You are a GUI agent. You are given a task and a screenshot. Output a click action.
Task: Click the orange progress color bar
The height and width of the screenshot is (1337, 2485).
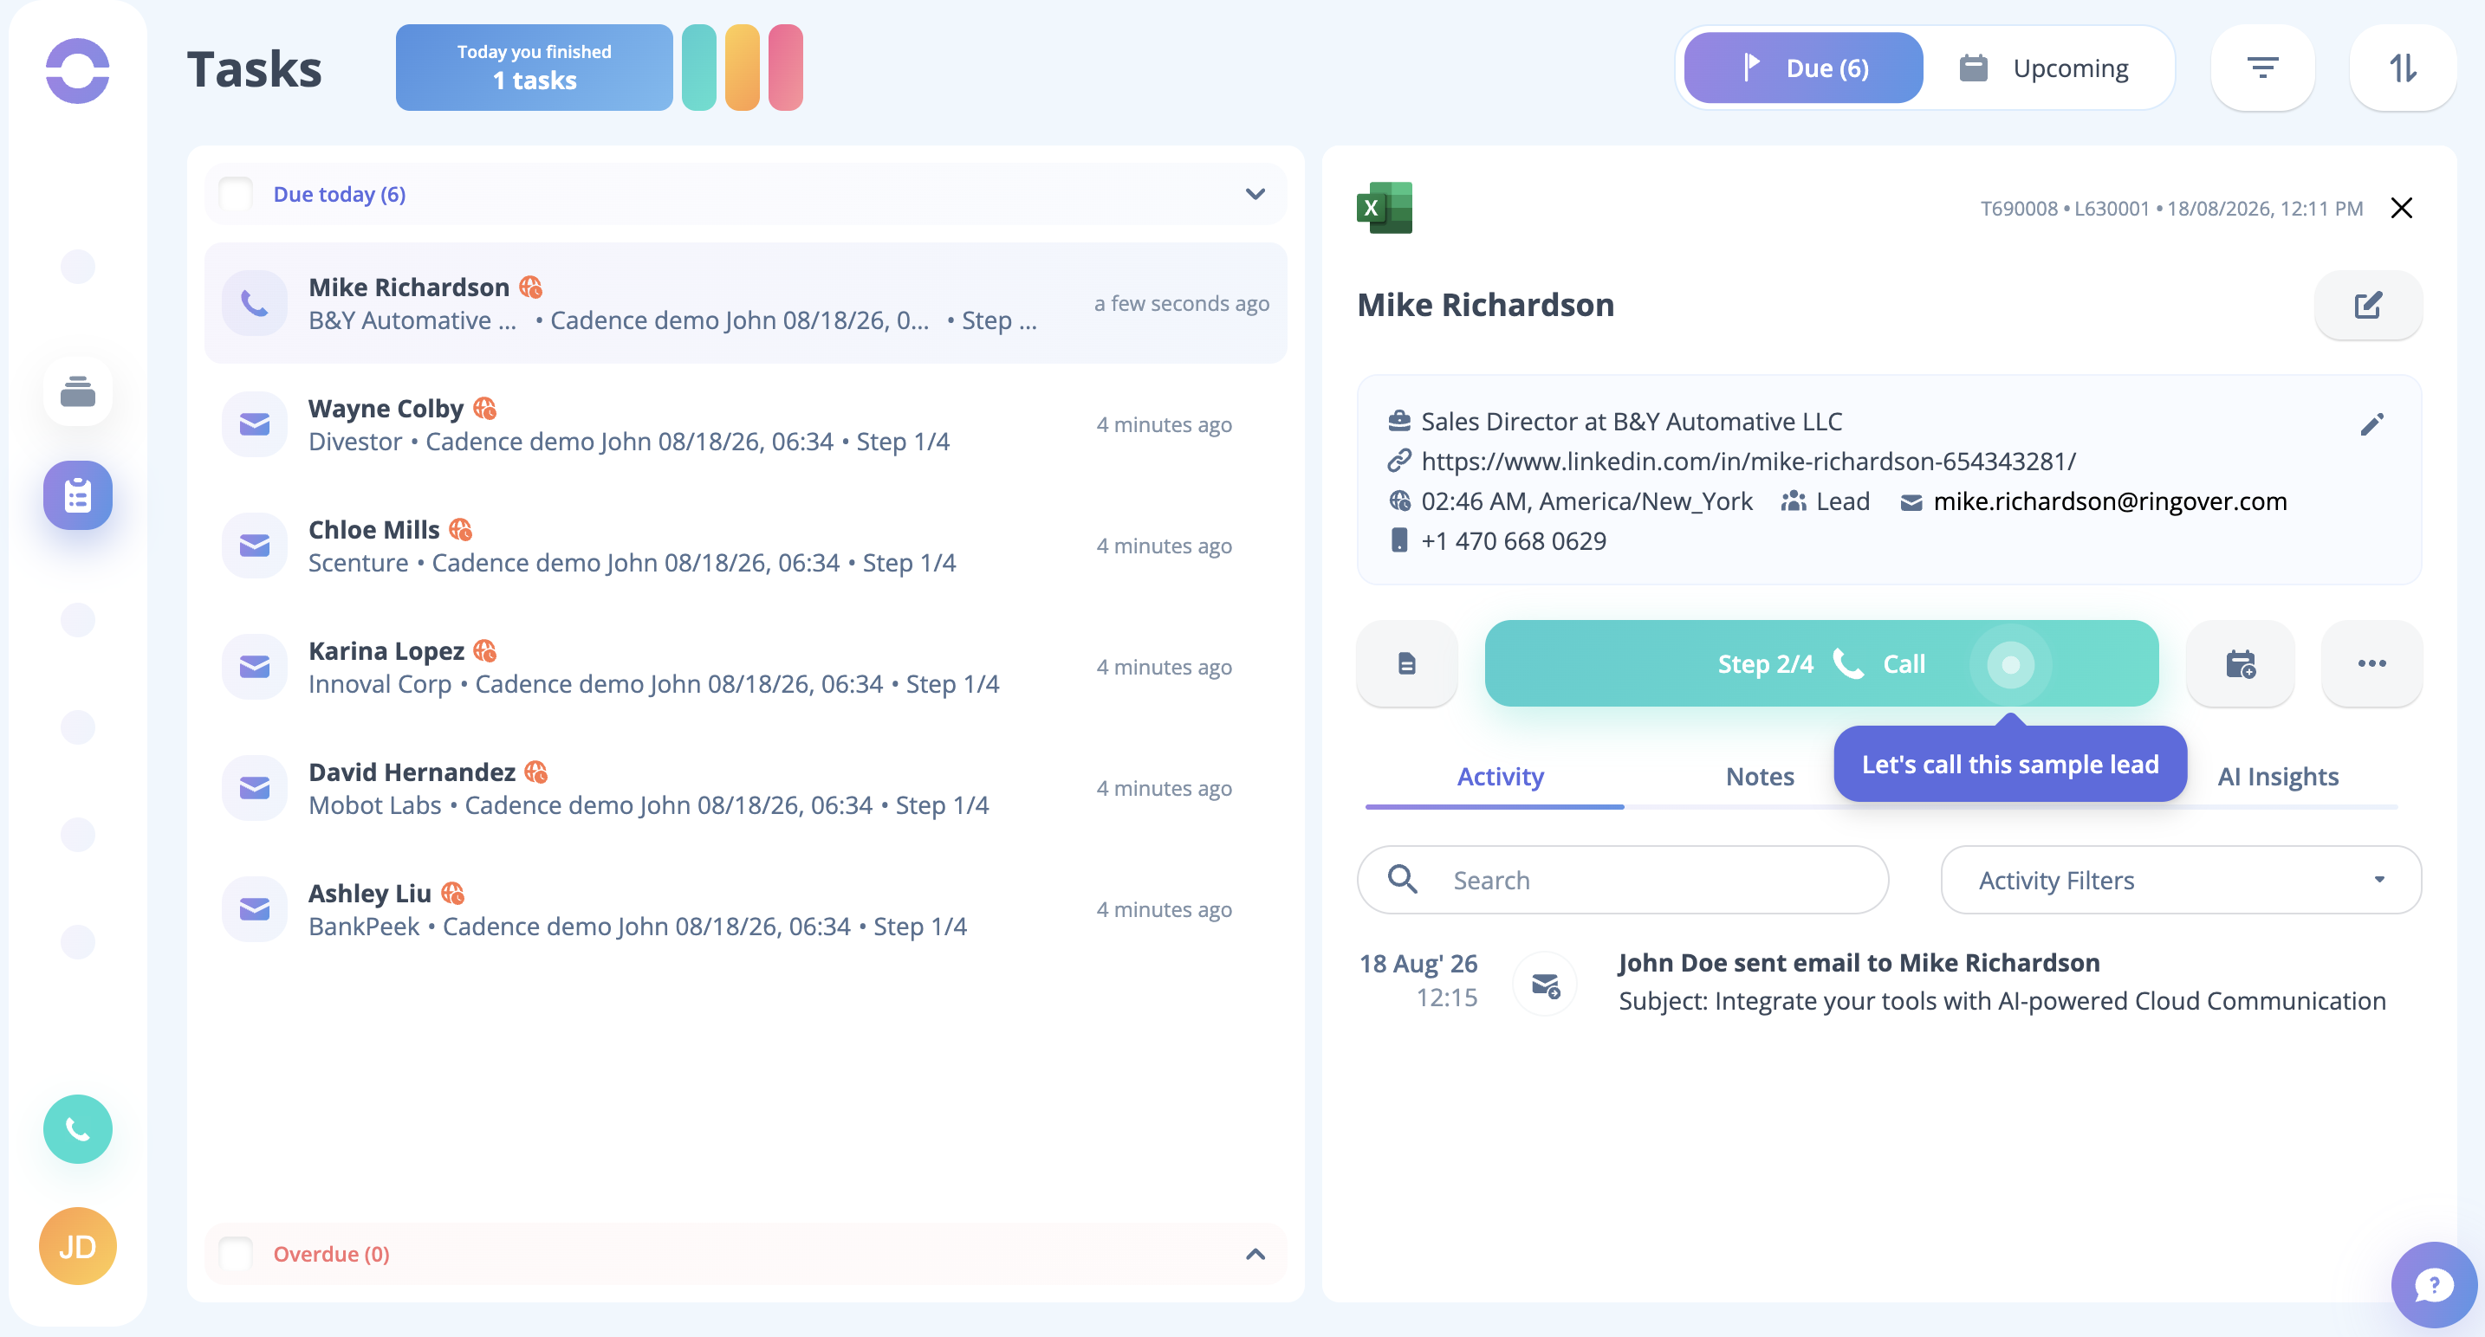coord(743,68)
